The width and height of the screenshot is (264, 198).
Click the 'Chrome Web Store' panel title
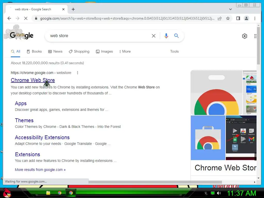[225, 168]
